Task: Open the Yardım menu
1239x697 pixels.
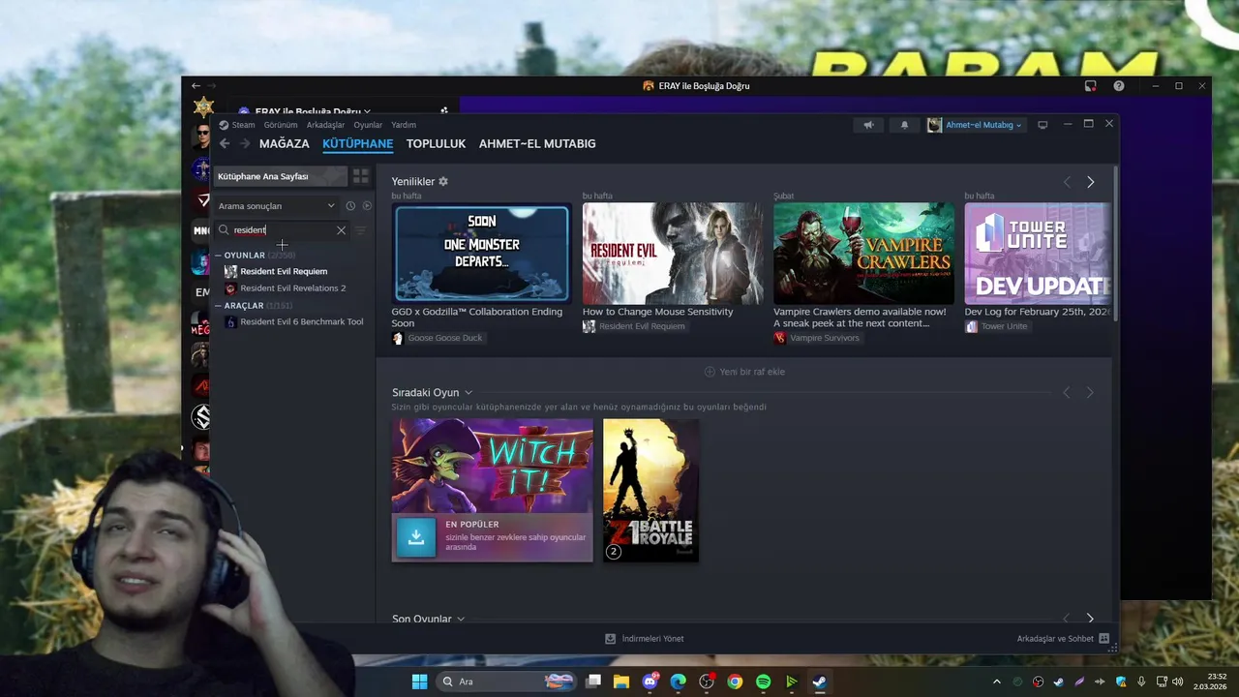Action: point(404,125)
